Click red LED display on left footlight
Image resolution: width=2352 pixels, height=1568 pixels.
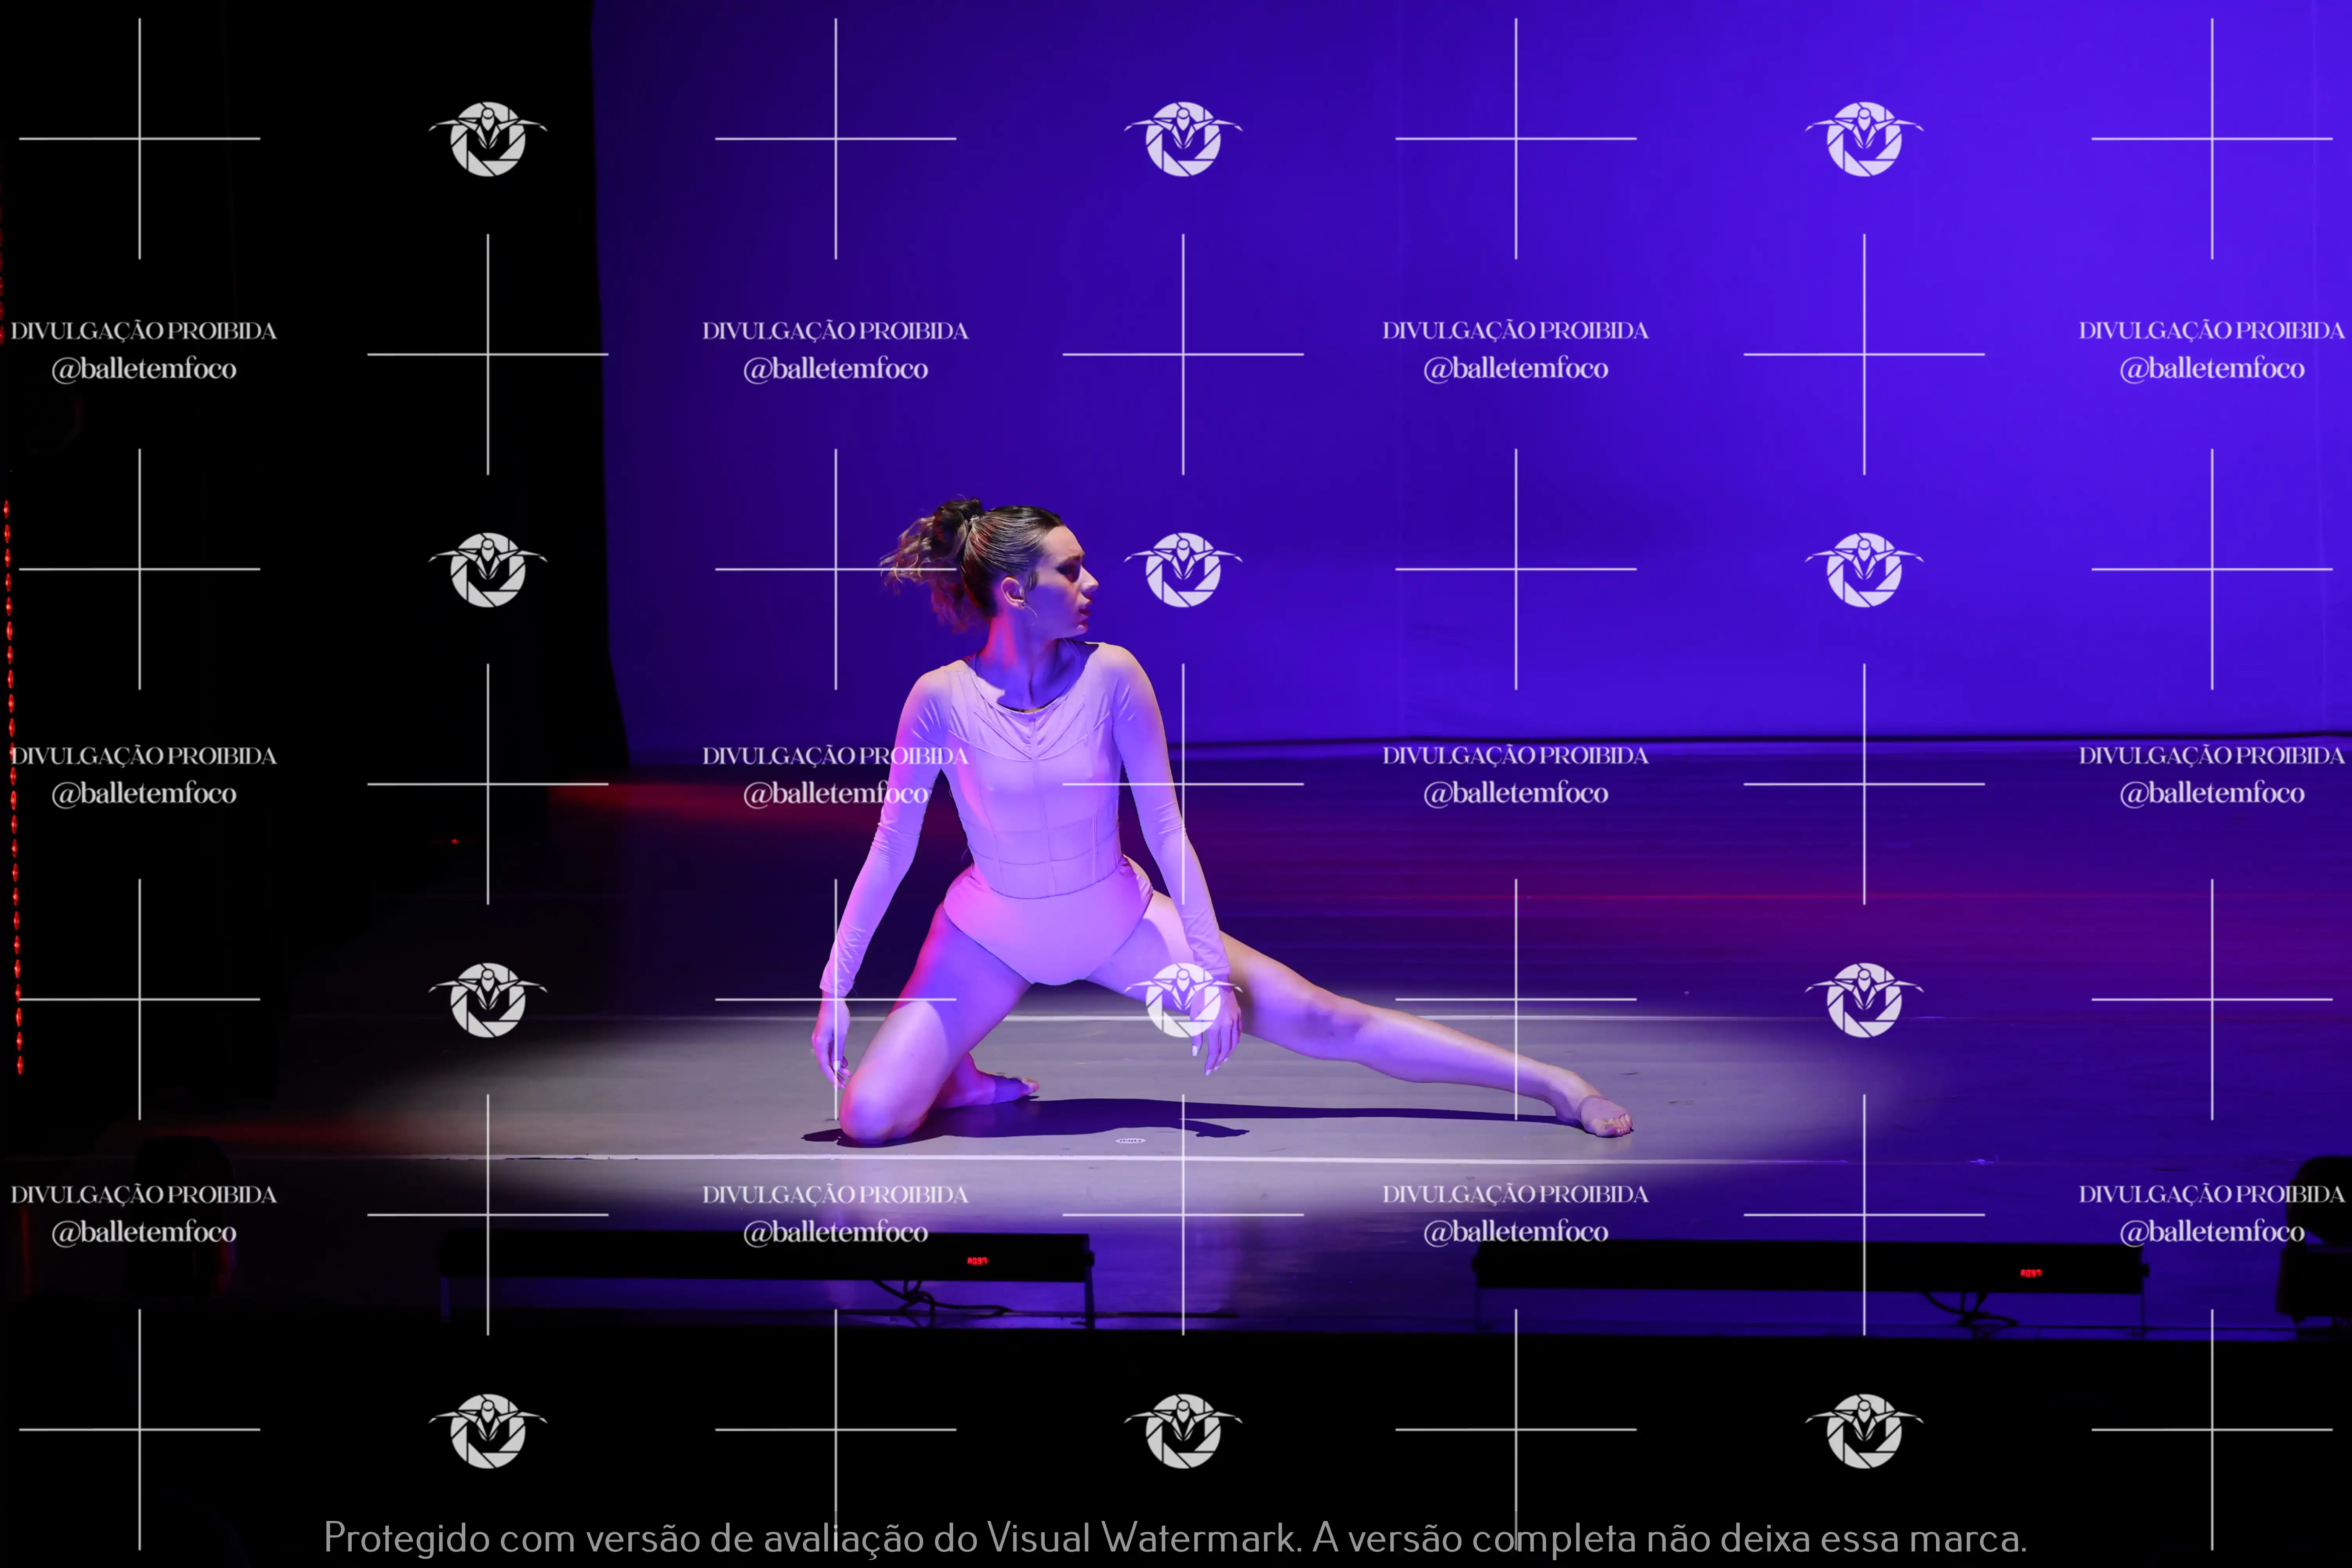pos(977,1261)
